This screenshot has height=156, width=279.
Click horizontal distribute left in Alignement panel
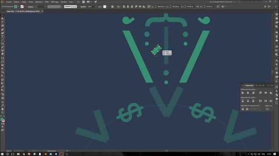point(261,101)
